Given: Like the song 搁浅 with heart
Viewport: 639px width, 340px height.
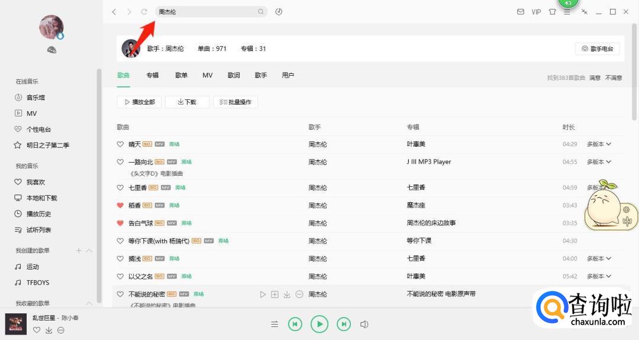Looking at the screenshot, I should 120,258.
